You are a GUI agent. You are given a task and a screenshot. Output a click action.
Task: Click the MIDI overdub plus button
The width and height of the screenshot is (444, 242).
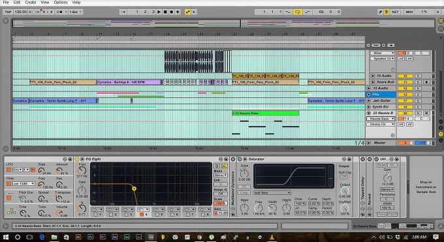pos(178,12)
